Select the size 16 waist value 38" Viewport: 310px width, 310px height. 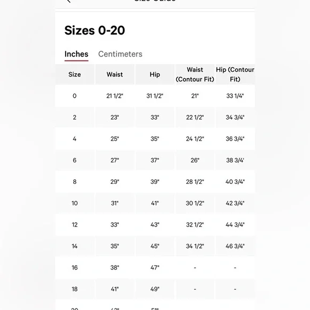point(115,267)
